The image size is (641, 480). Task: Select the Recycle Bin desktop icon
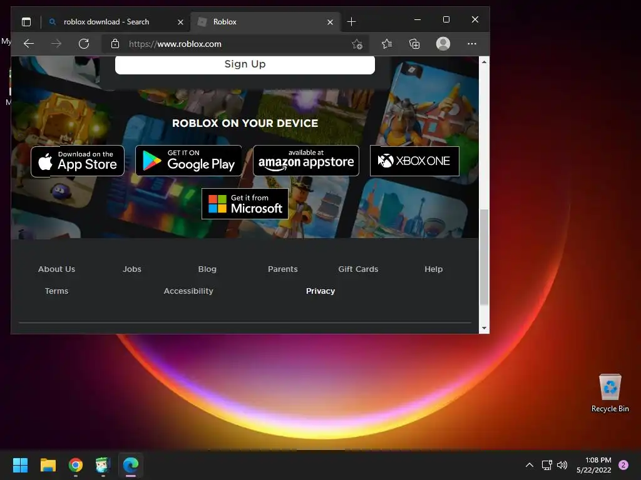tap(610, 393)
